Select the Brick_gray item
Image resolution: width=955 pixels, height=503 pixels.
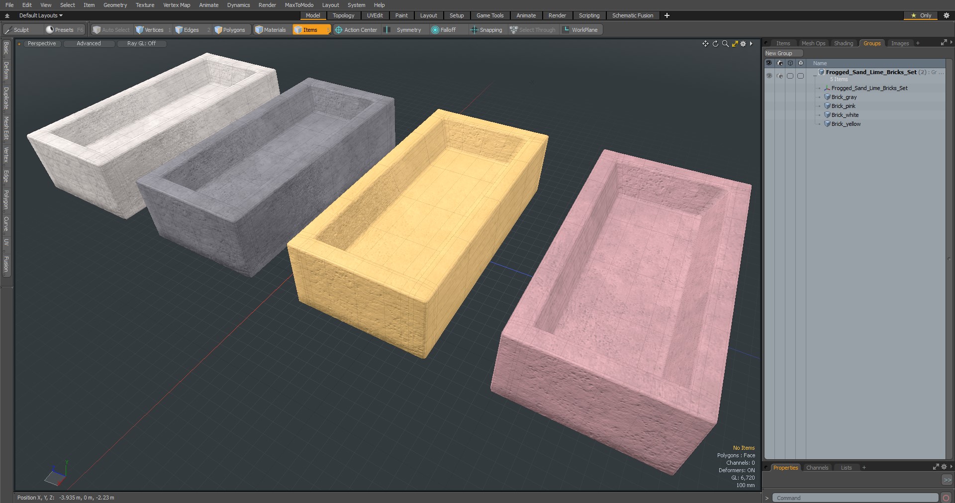844,97
